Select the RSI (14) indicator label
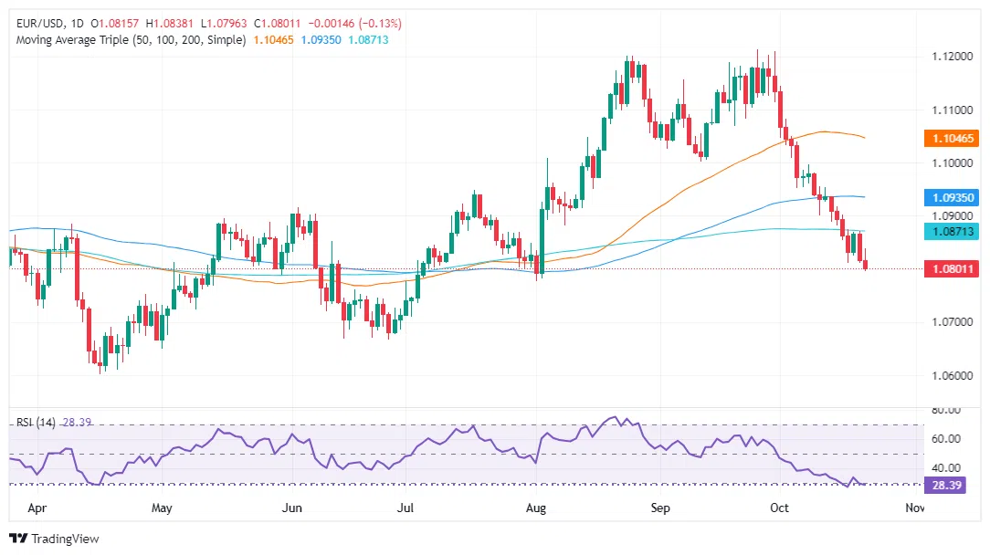990x555 pixels. [x=37, y=423]
